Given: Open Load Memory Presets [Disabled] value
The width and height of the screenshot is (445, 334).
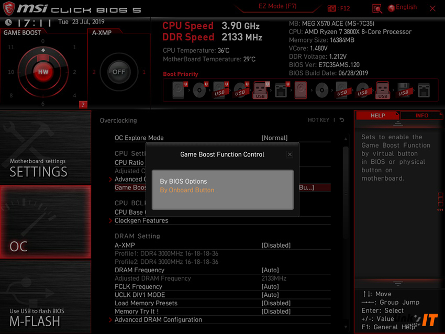Looking at the screenshot, I should 276,303.
